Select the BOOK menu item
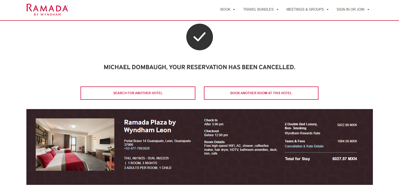 [x=225, y=9]
